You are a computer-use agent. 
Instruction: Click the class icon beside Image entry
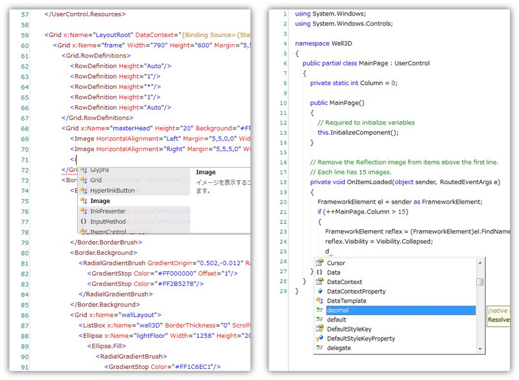84,201
